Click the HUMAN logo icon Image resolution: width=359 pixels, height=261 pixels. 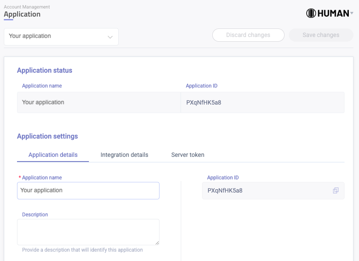pos(311,13)
